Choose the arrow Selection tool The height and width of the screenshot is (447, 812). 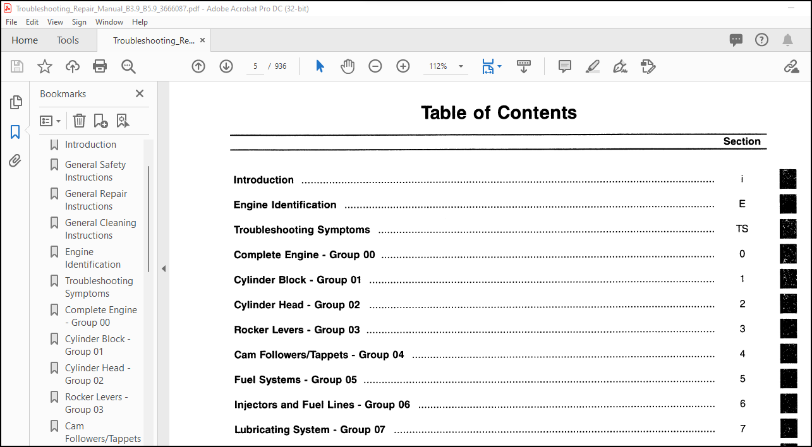pos(320,66)
